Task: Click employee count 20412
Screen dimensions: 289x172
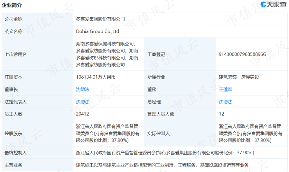Action: pyautogui.click(x=82, y=114)
